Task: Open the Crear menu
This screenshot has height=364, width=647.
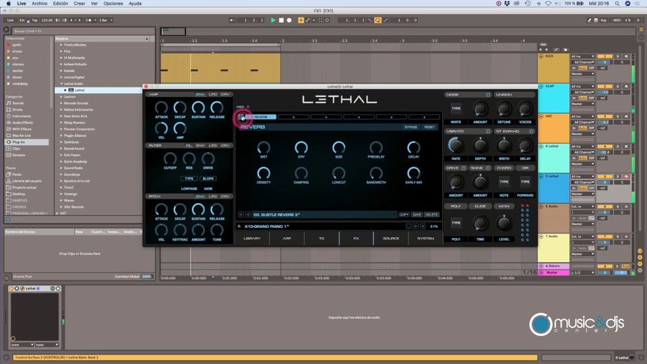Action: click(x=80, y=3)
